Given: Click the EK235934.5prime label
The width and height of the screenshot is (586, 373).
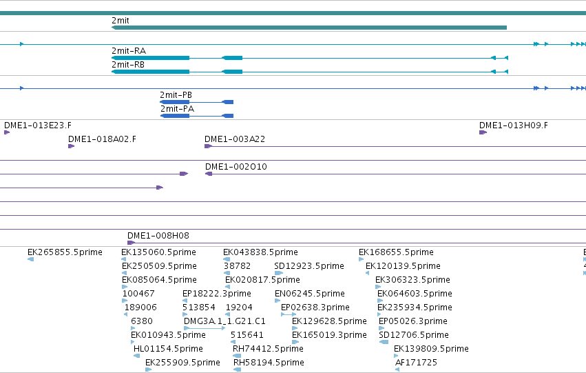Looking at the screenshot, I should [x=415, y=308].
